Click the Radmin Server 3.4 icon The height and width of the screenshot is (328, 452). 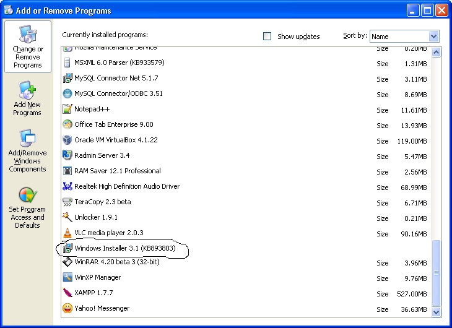tap(67, 155)
